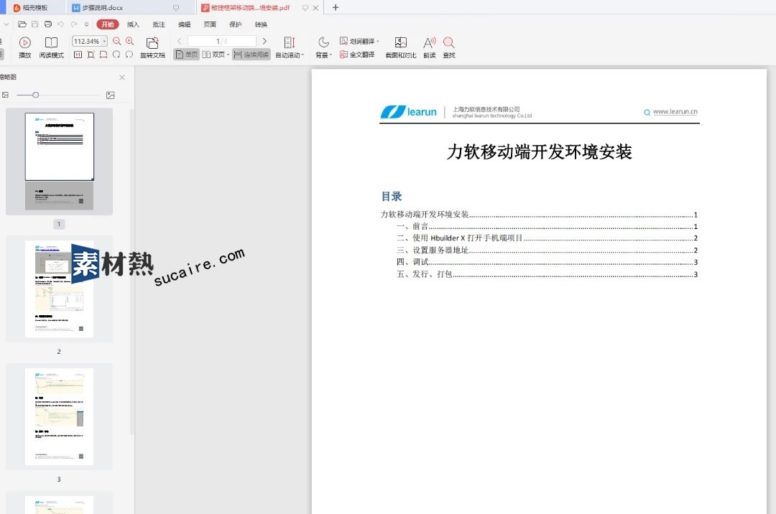Toggle 双页 double page view
This screenshot has height=514, width=776.
pyautogui.click(x=213, y=55)
